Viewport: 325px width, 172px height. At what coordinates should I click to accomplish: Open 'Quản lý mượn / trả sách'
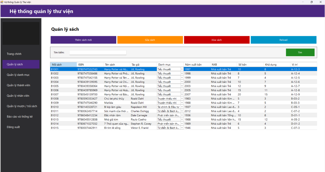tap(21, 106)
